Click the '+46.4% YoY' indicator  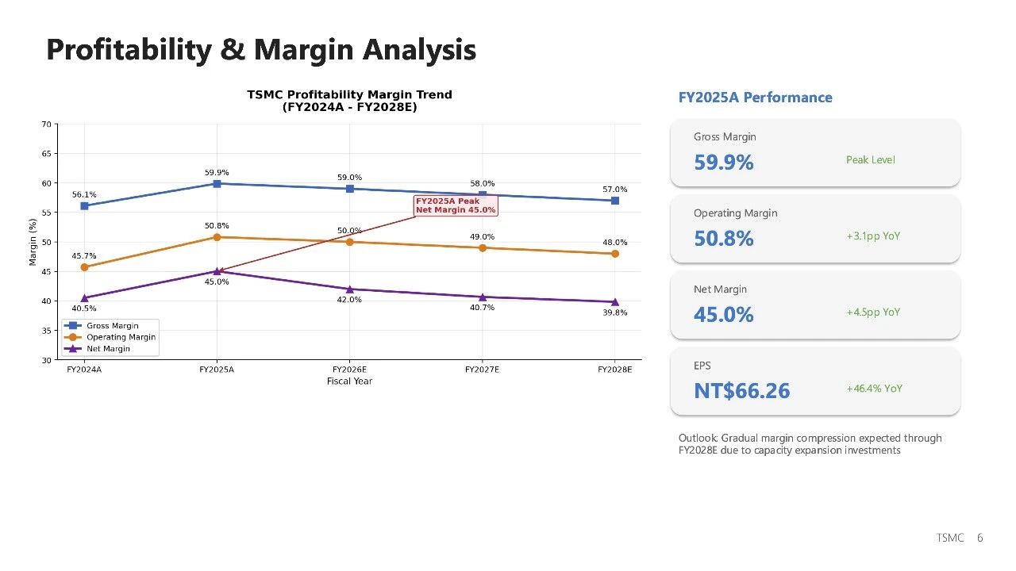point(874,389)
